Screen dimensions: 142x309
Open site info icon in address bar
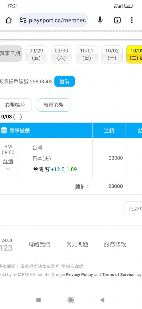pyautogui.click(x=23, y=20)
